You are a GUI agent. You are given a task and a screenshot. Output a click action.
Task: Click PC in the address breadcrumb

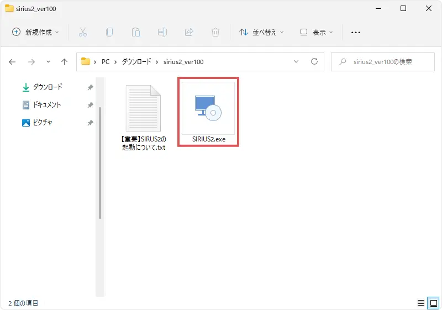(106, 62)
